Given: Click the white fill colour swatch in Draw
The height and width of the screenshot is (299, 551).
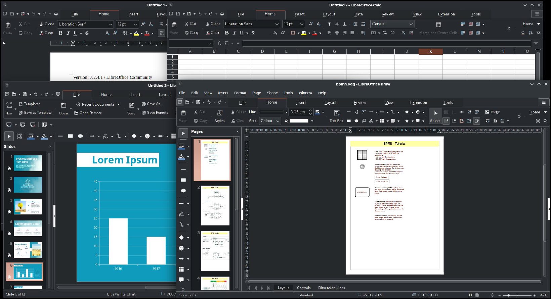Looking at the screenshot, I should (x=299, y=121).
